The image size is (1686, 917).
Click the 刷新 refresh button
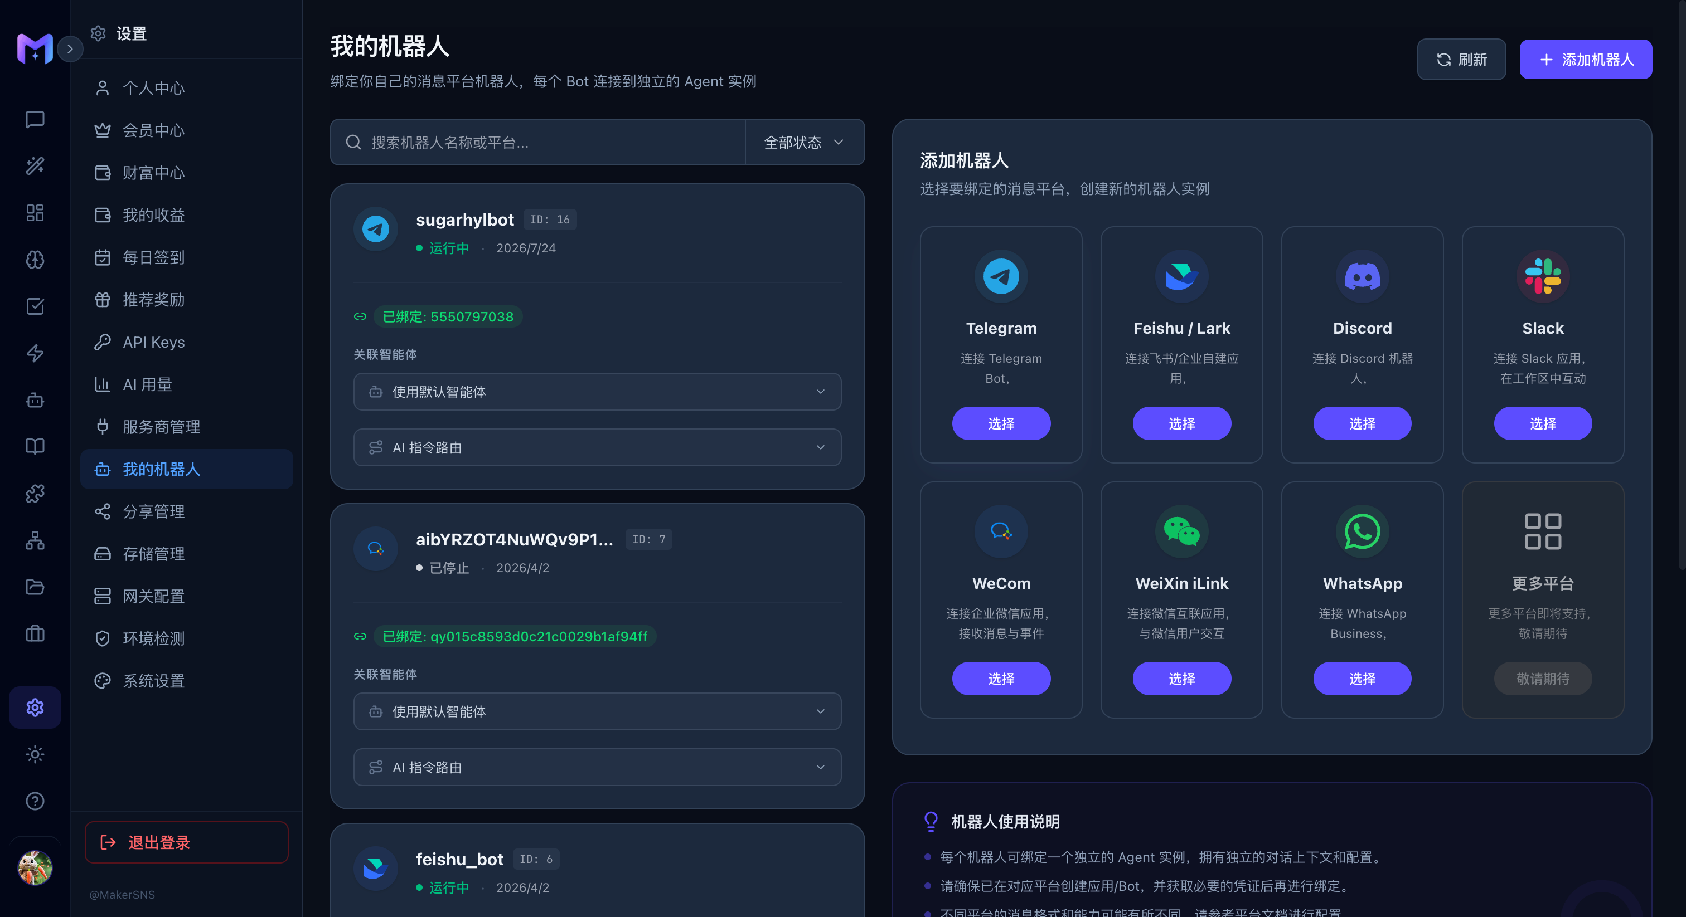pyautogui.click(x=1461, y=60)
